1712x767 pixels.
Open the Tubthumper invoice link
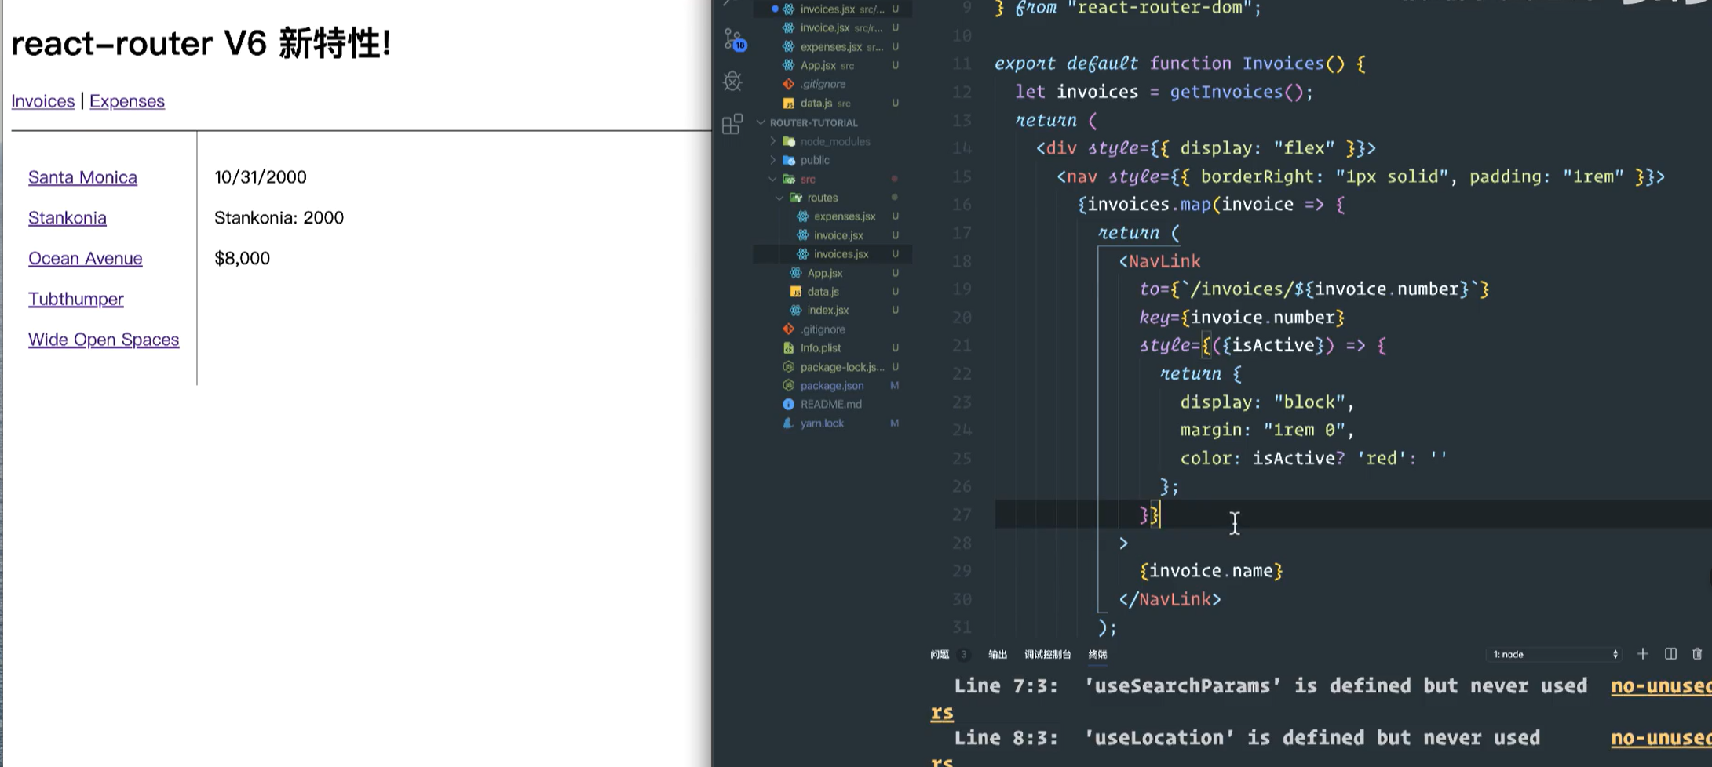(x=76, y=300)
